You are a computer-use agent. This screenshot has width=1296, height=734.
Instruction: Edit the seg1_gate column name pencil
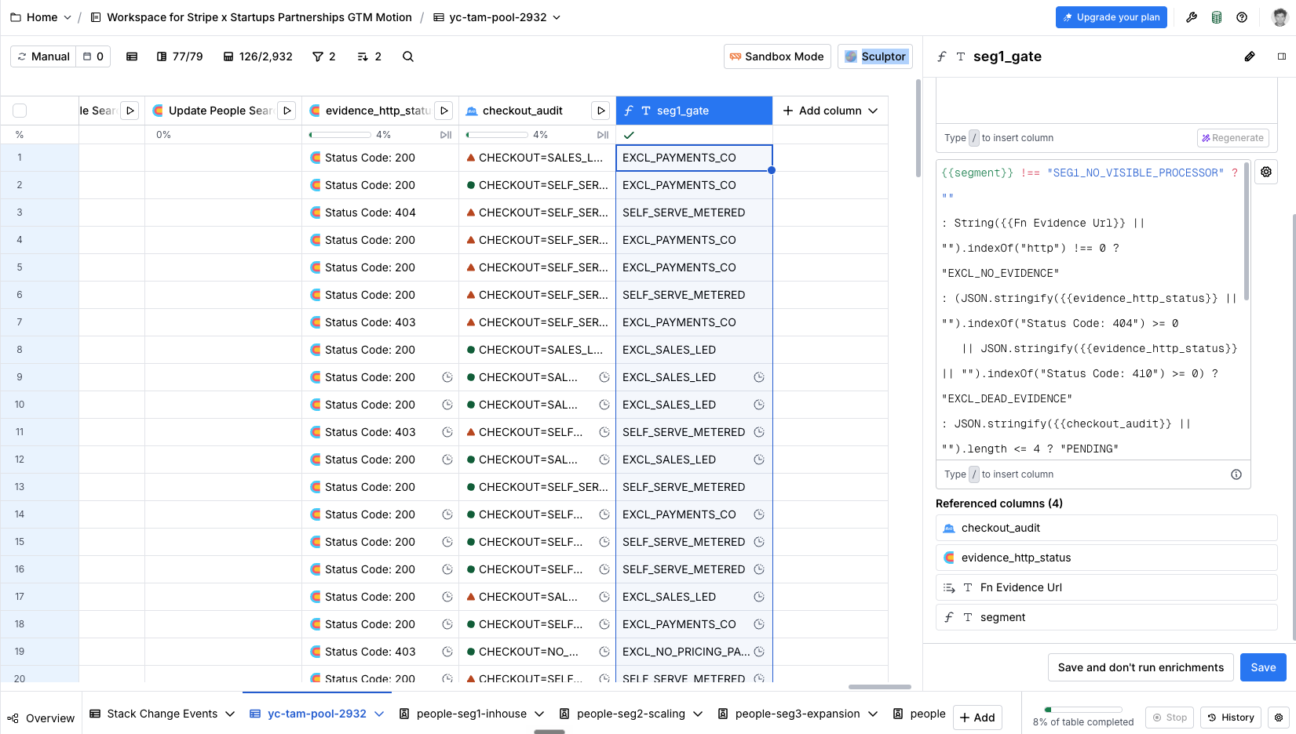pos(1250,56)
